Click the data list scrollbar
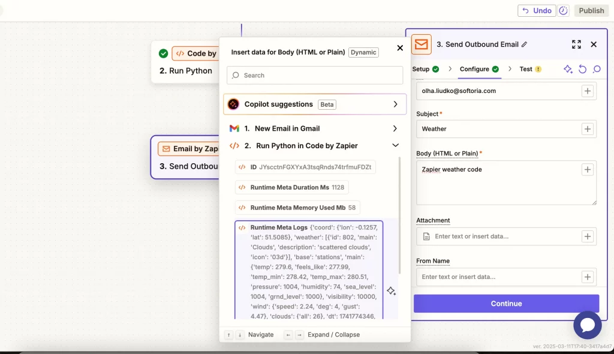This screenshot has height=354, width=614. pyautogui.click(x=399, y=215)
